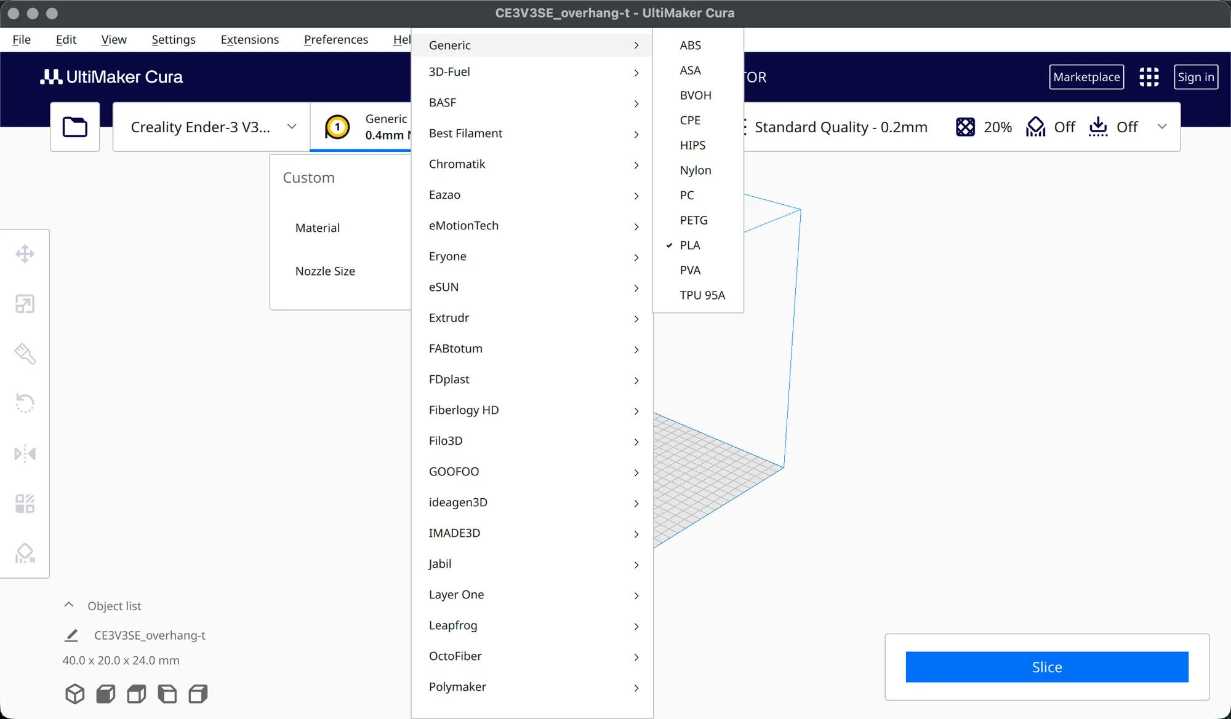Click the Slice button

click(1047, 667)
